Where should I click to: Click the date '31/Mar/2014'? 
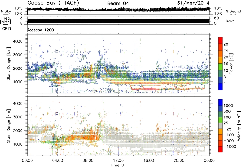pyautogui.click(x=193, y=3)
